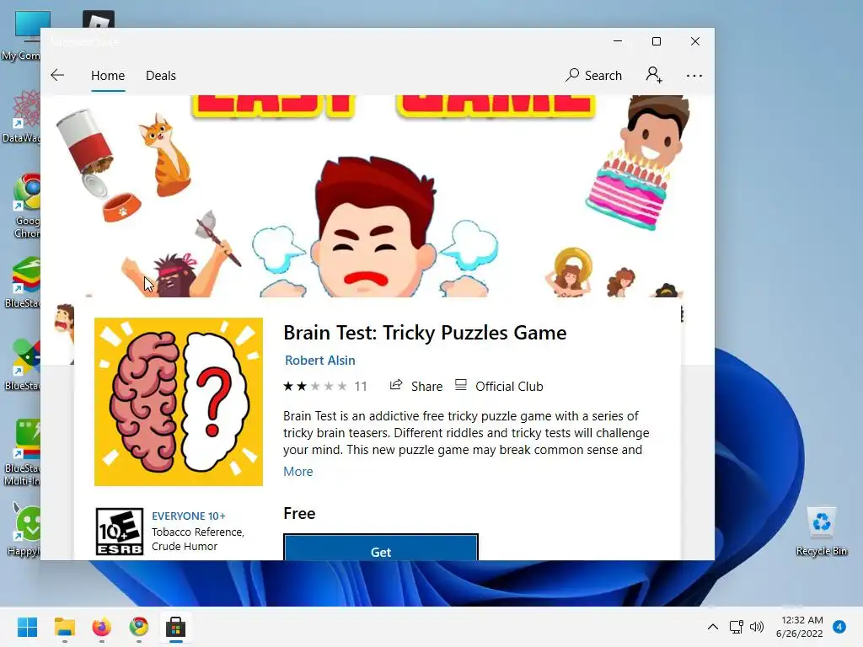
Task: Close the Microsoft Store window
Action: tap(695, 41)
